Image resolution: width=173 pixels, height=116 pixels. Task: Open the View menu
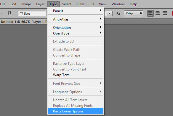(102, 4)
